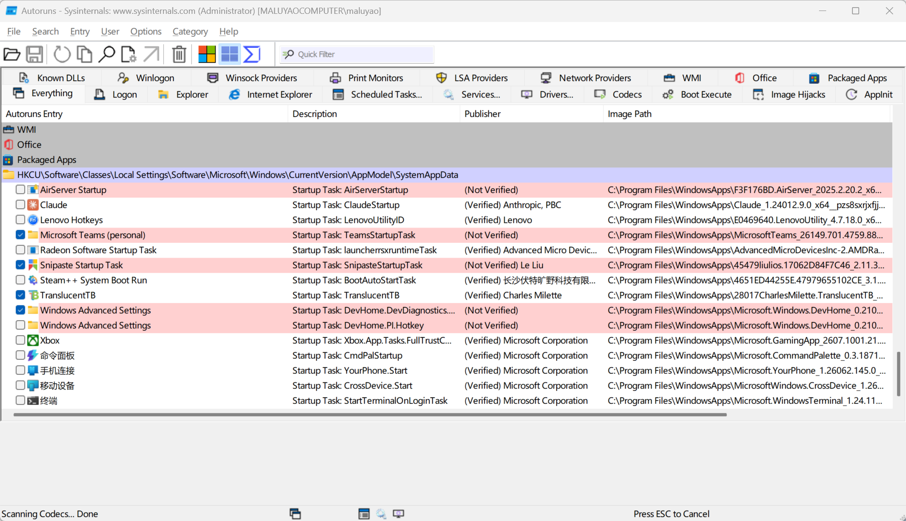Enable the Xbox startup checkbox
This screenshot has height=521, width=906.
pos(20,340)
